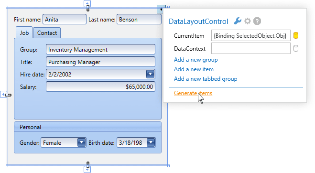Image resolution: width=315 pixels, height=173 pixels.
Task: Switch to the Contact tab
Action: point(47,33)
